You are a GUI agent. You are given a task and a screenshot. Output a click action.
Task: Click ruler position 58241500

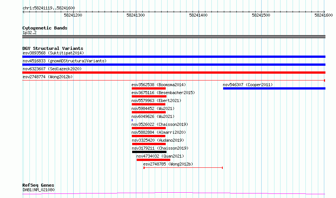(x=261, y=15)
